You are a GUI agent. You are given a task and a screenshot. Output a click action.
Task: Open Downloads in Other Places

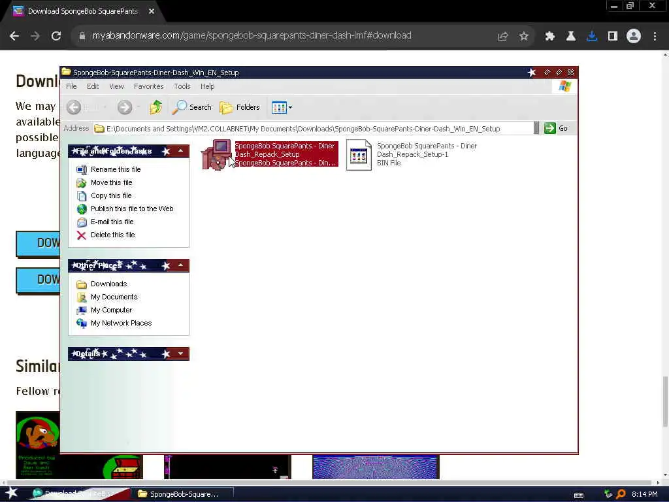109,284
